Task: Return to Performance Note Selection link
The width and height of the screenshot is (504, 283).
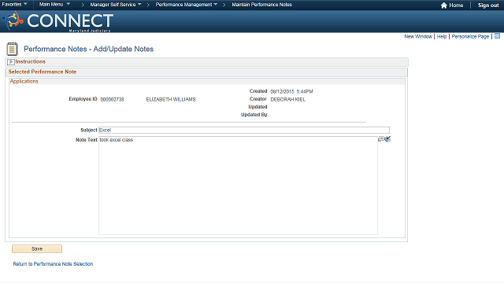Action: point(53,264)
